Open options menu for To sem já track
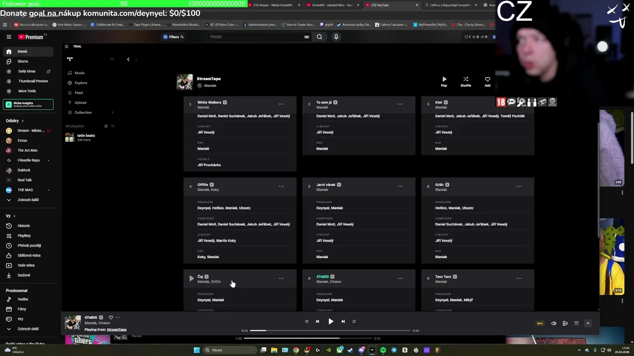This screenshot has height=356, width=634. point(400,104)
